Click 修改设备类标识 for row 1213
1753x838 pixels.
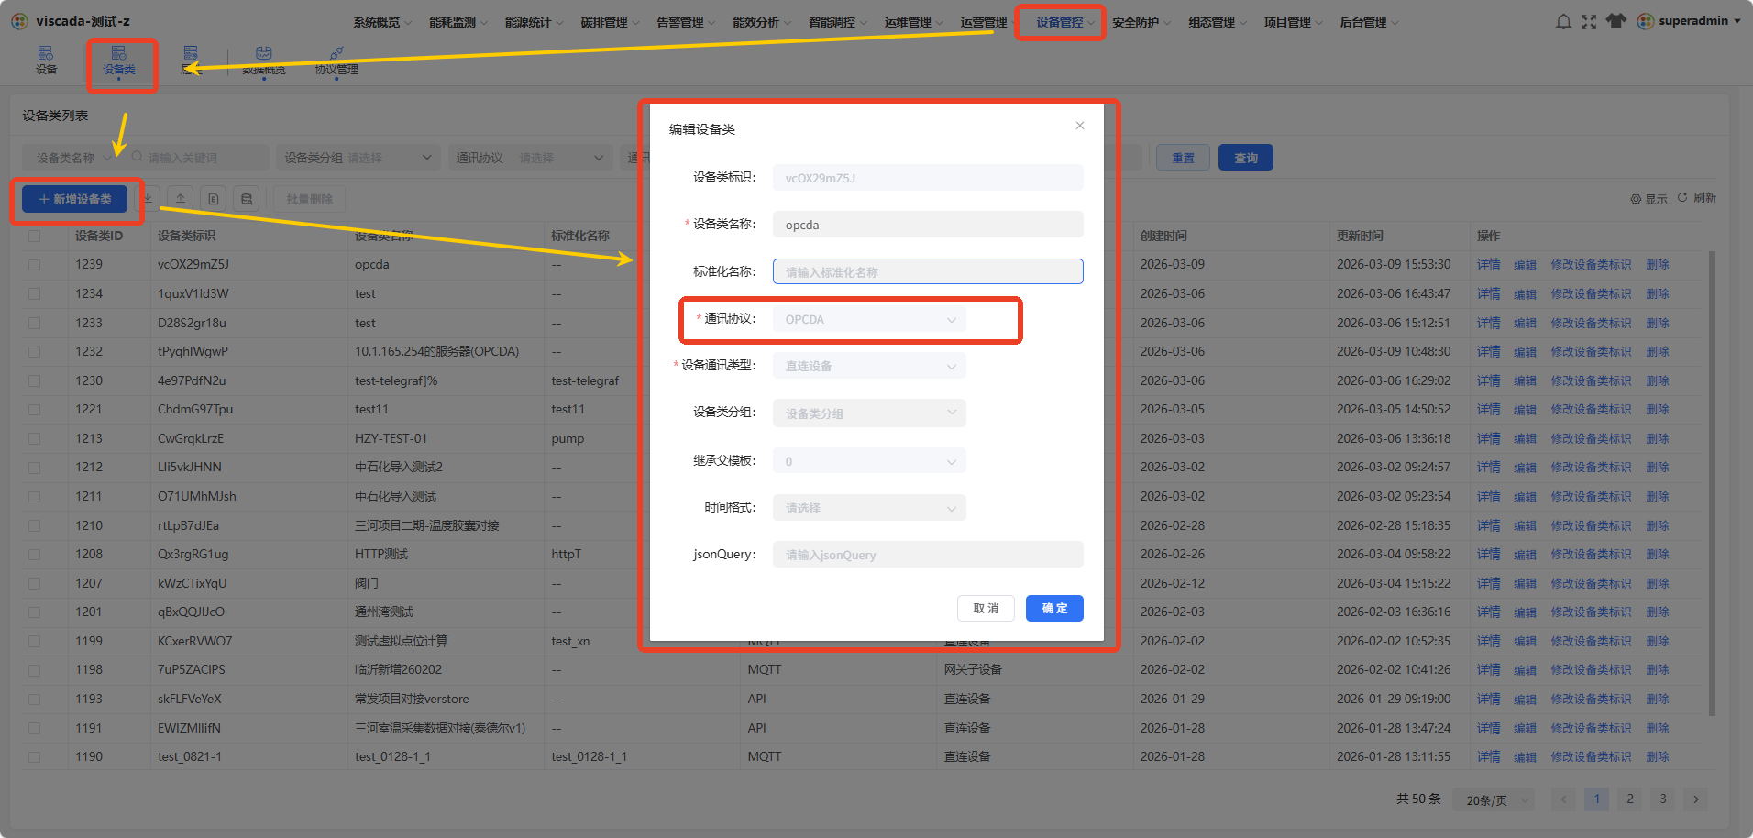(x=1591, y=439)
